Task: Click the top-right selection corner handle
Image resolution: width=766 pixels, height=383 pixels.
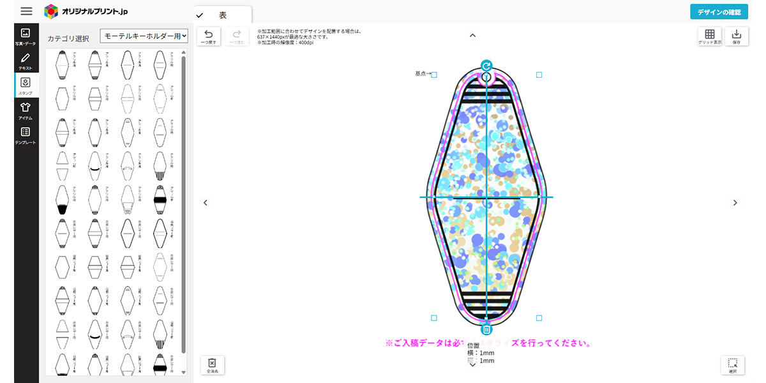Action: coord(539,75)
